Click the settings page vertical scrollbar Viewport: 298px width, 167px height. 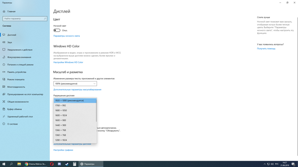click(297, 86)
